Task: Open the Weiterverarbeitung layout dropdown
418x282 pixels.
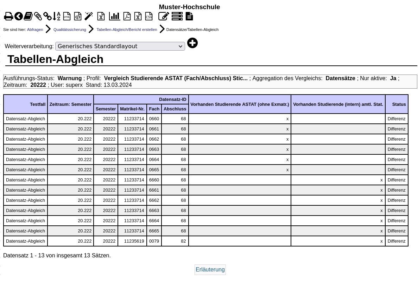Action: (120, 46)
